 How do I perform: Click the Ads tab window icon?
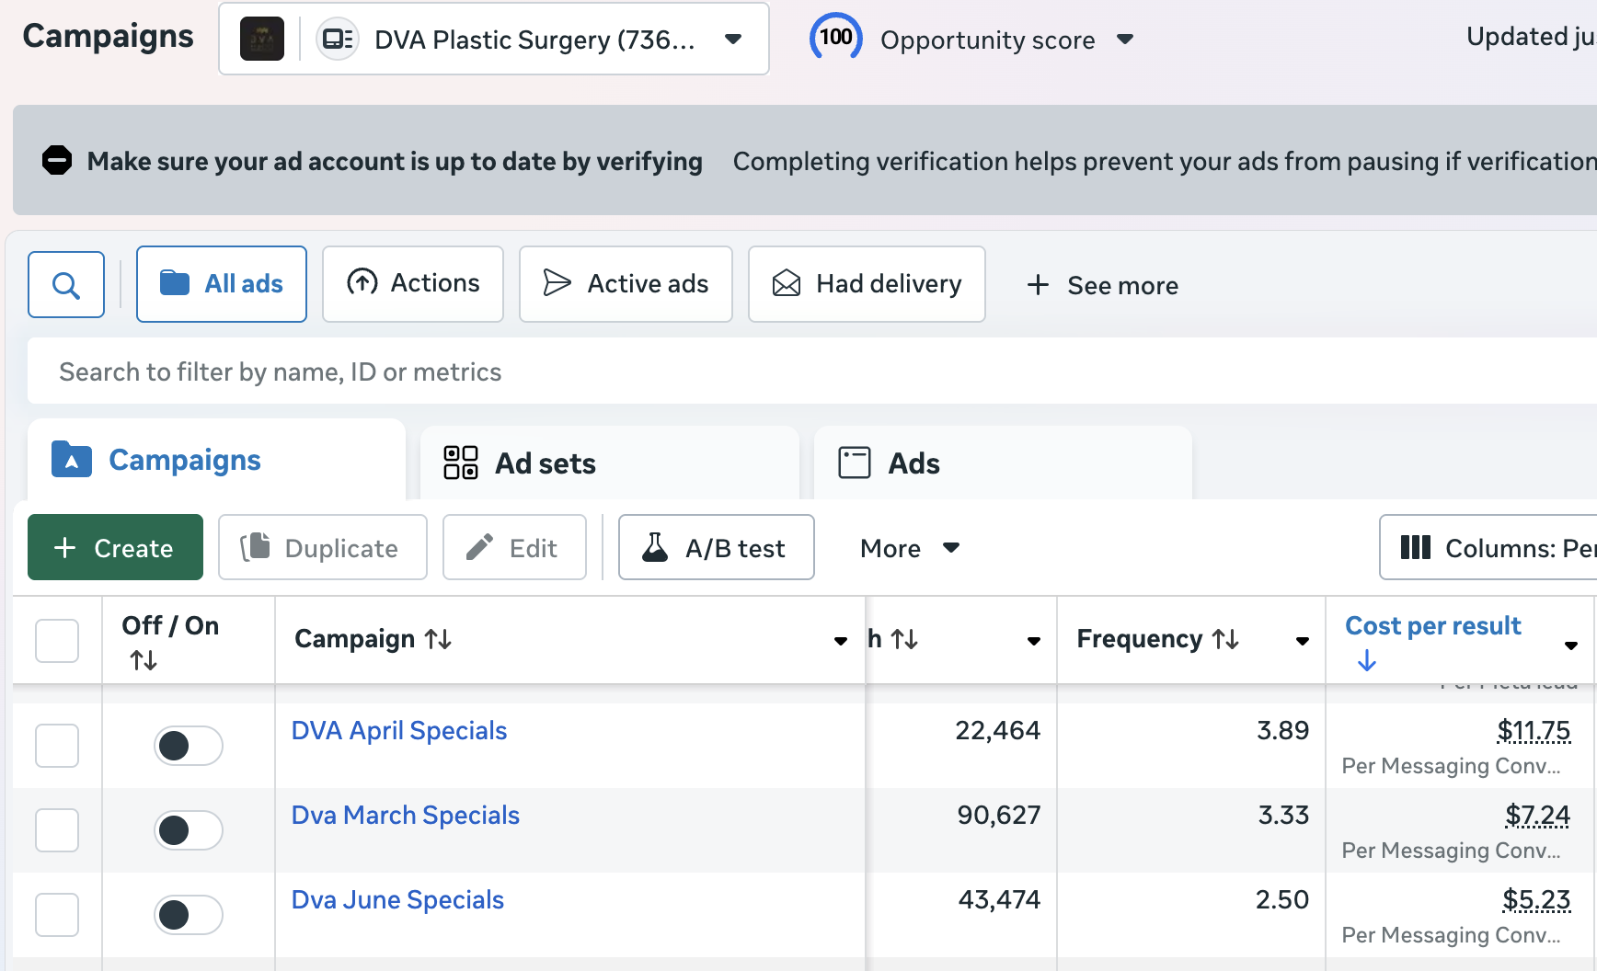point(855,463)
